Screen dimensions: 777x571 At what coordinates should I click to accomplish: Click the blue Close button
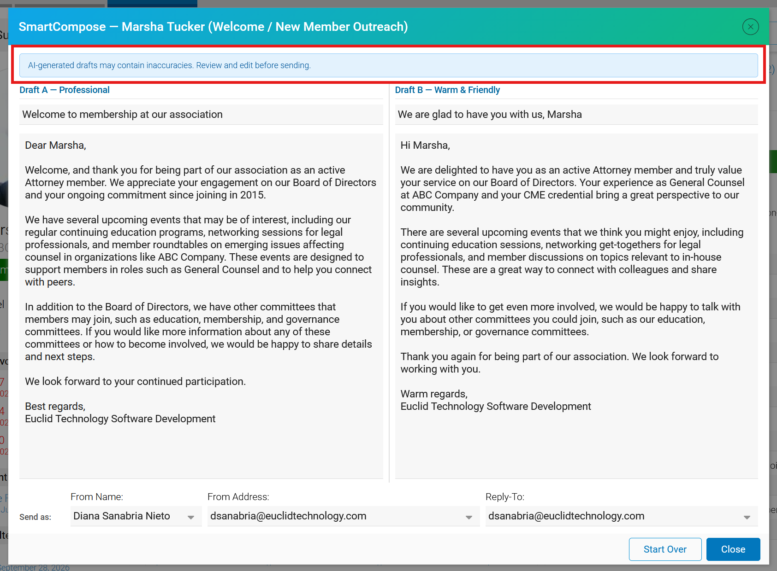pyautogui.click(x=733, y=549)
